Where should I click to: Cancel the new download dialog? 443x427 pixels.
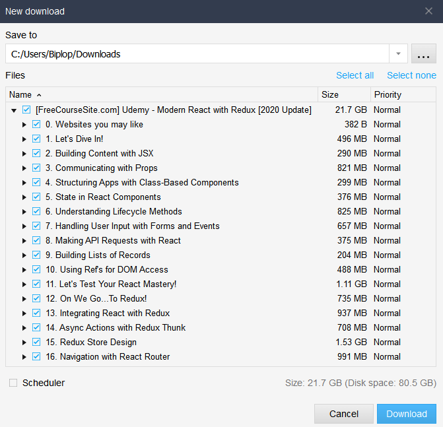pos(344,414)
